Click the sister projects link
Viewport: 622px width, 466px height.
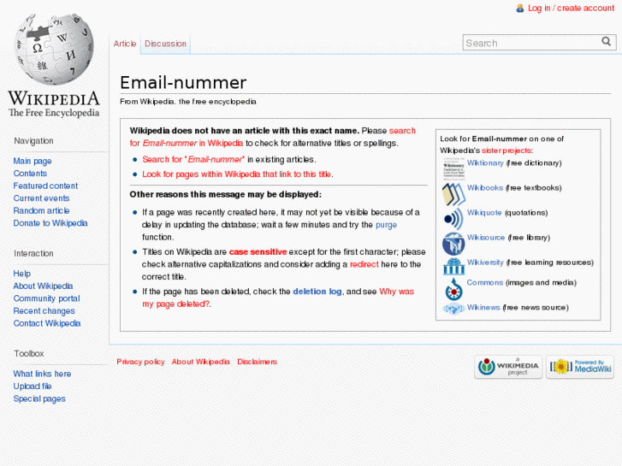click(506, 150)
